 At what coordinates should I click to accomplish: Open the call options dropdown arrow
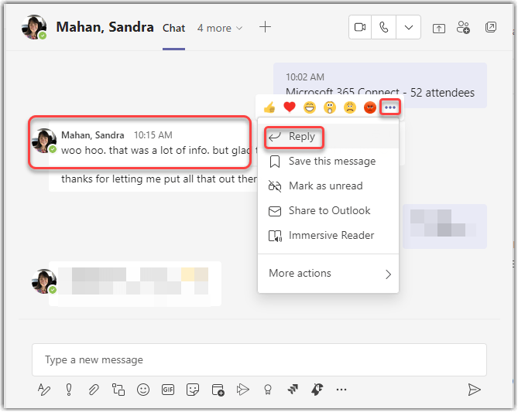[x=409, y=27]
